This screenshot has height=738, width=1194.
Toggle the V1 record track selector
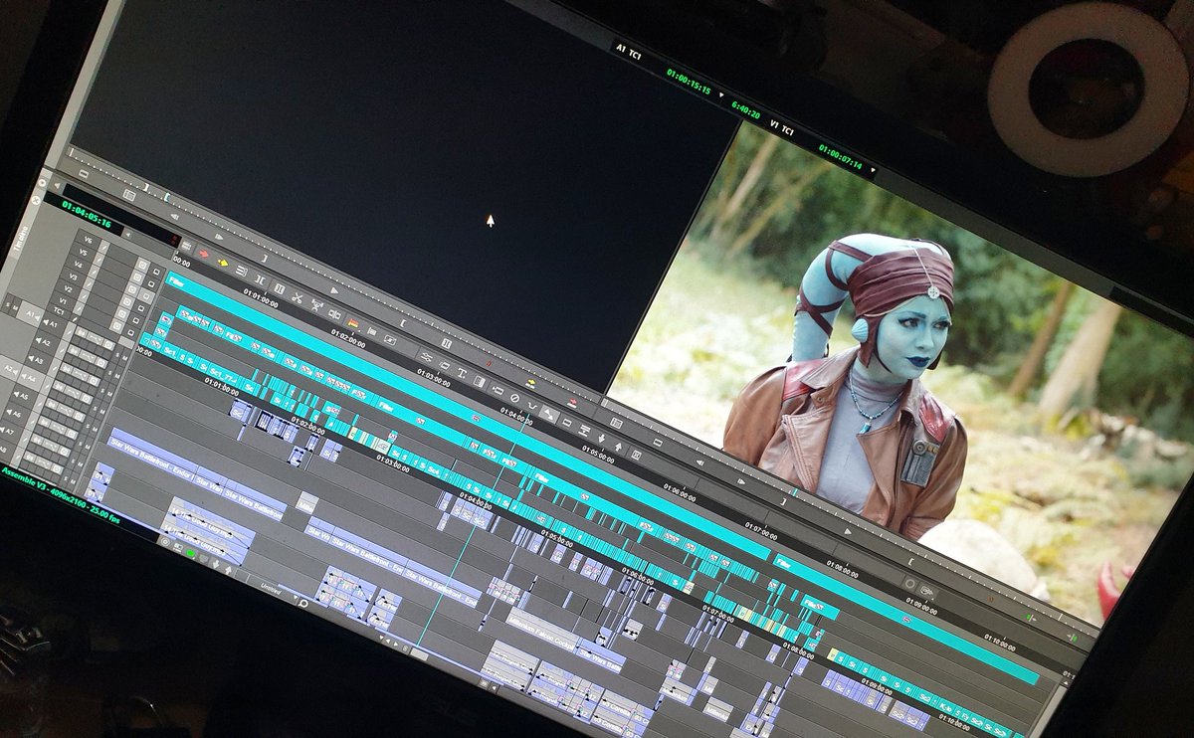[63, 300]
